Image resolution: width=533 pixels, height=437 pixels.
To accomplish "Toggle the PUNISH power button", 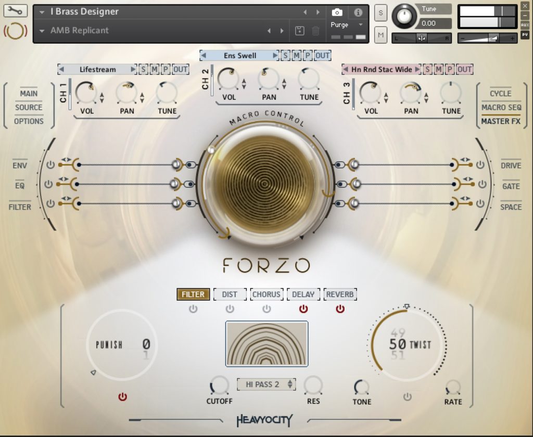I will point(122,397).
